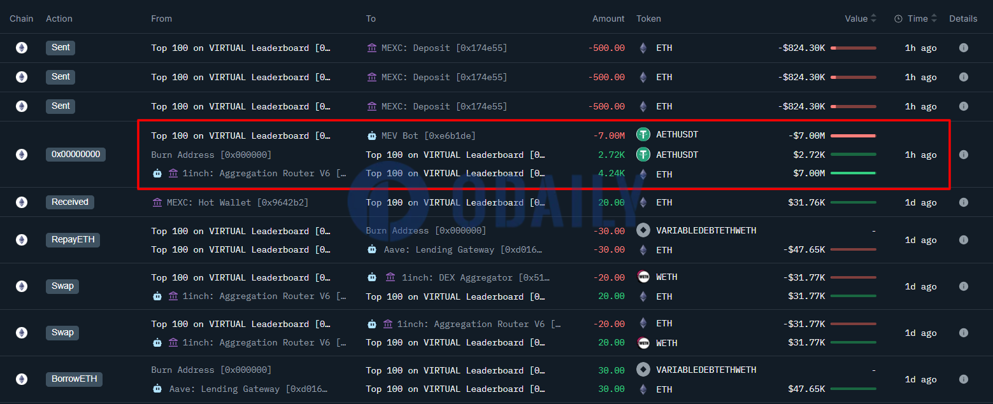The width and height of the screenshot is (993, 404).
Task: Click Ethereum chain icon in 0x00000000 row
Action: click(22, 155)
